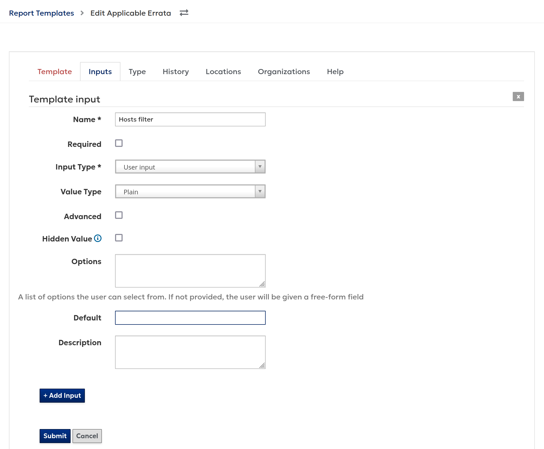Switch to the Locations tab

click(223, 71)
